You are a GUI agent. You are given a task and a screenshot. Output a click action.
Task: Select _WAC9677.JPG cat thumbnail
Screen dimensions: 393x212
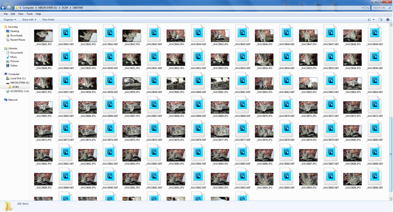pos(220,131)
